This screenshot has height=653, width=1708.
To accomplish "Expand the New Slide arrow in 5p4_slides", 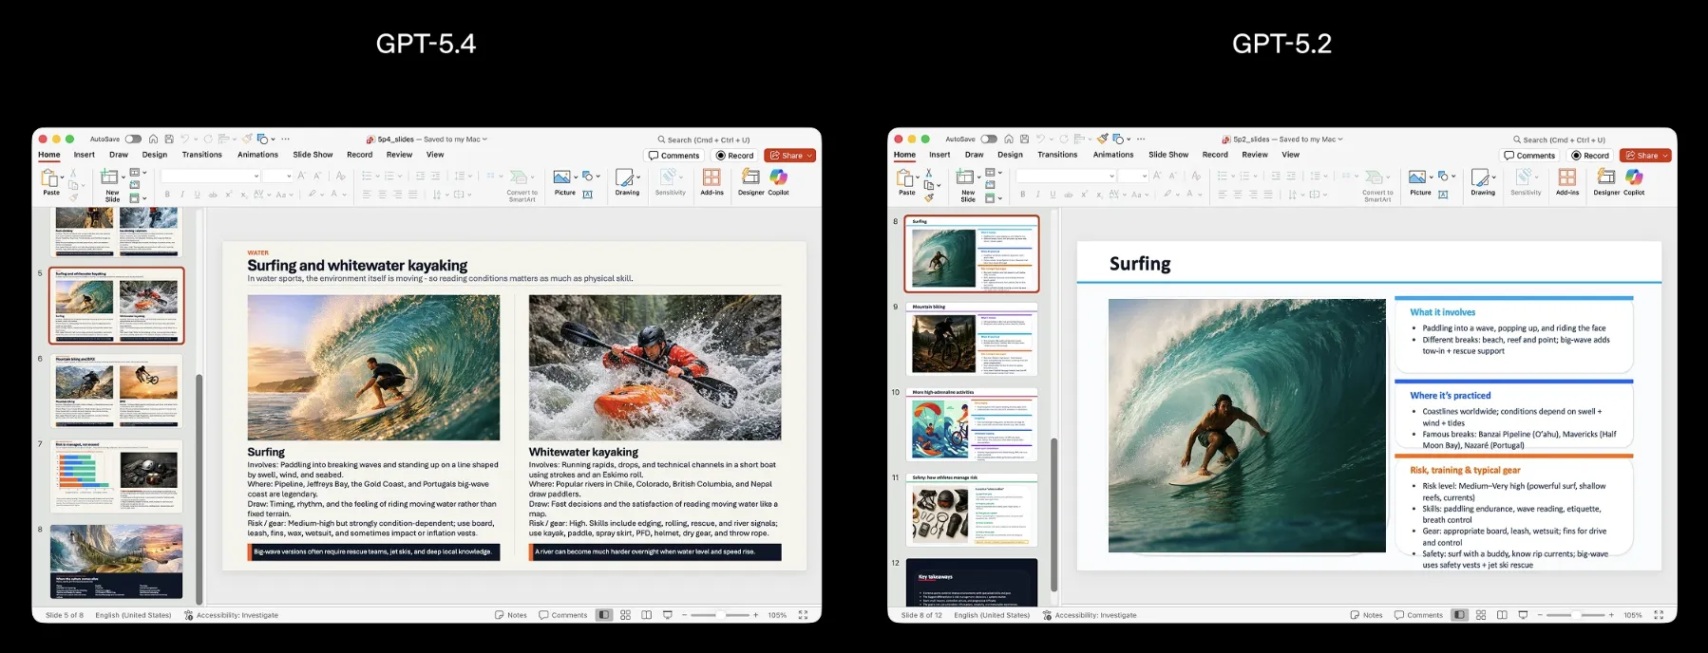I will [123, 177].
